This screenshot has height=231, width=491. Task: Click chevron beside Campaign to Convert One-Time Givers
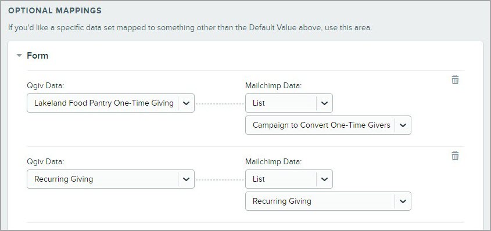(x=403, y=125)
